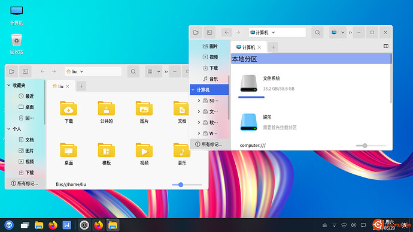Screen dimensions: 413x232
Task: Open task view icon in taskbar
Action: [25, 225]
